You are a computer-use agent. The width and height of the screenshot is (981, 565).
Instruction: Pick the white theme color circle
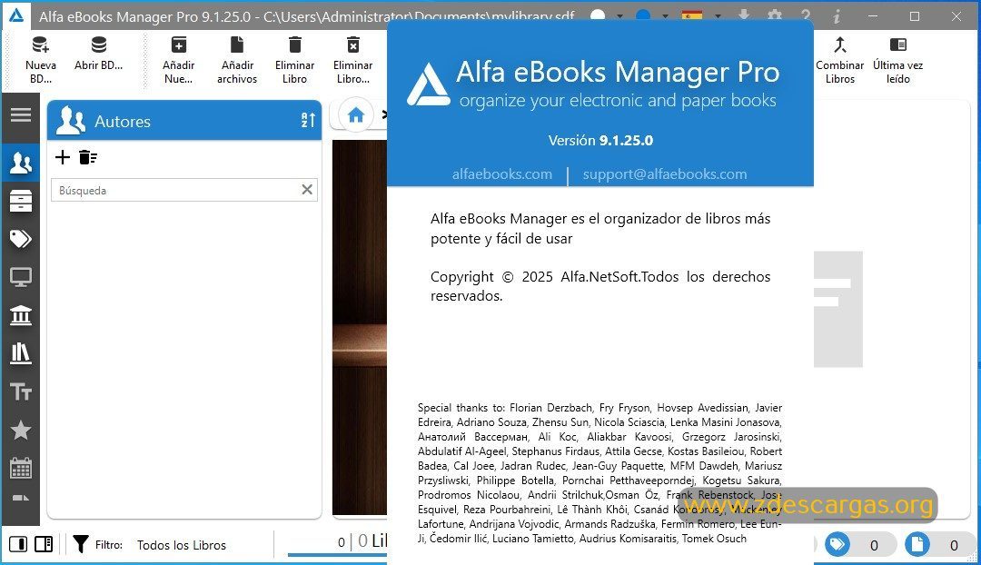[x=598, y=16]
